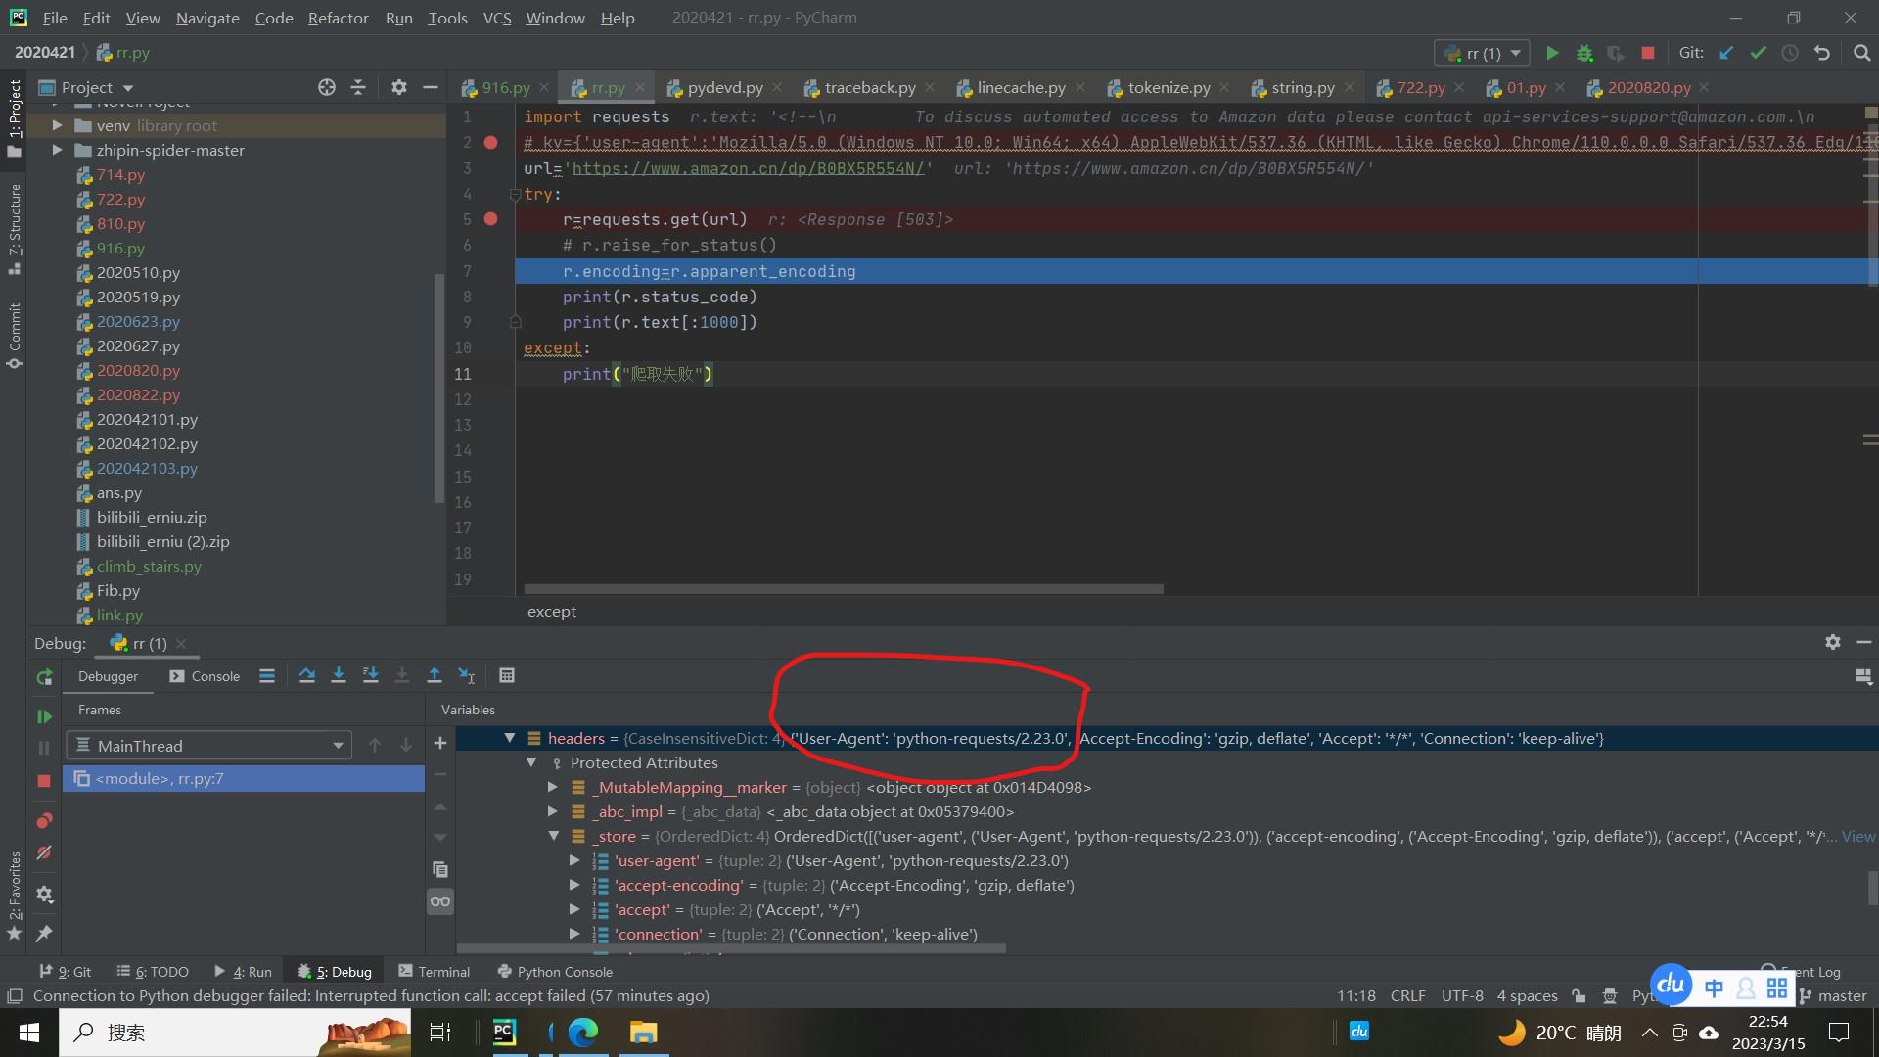Click the Step Into debugger icon
This screenshot has width=1879, height=1057.
tap(339, 676)
